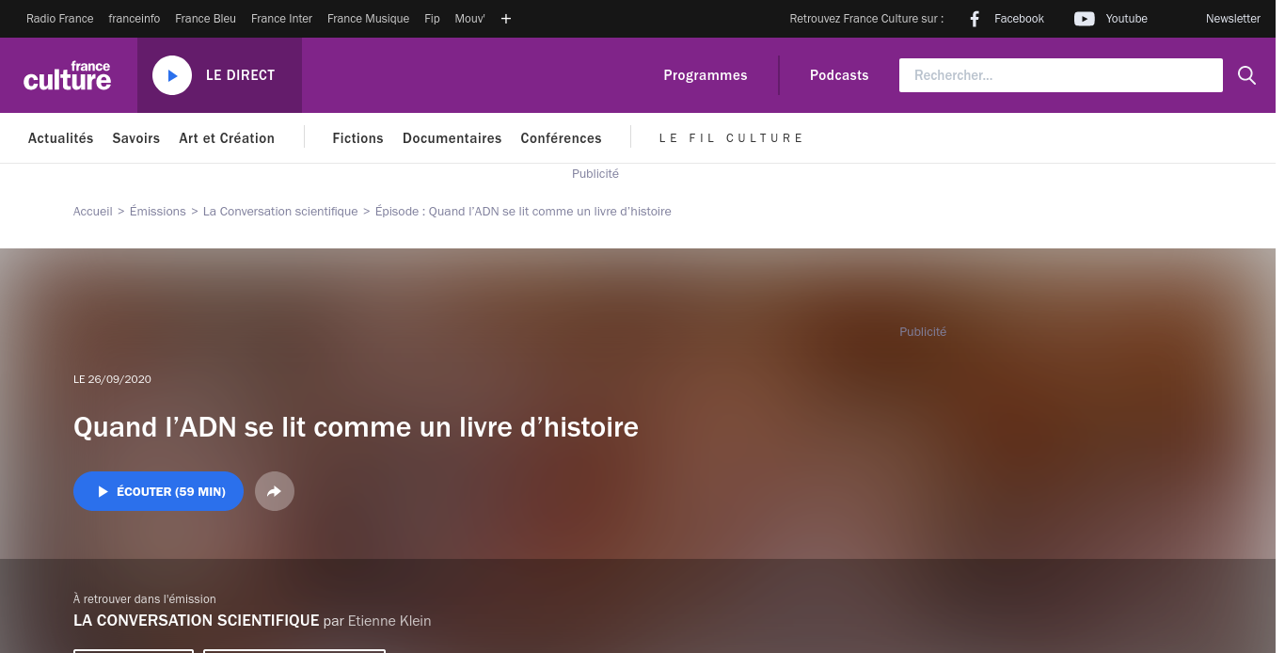Screen dimensions: 1285x653
Task: Click the episode title heading
Action: (357, 427)
